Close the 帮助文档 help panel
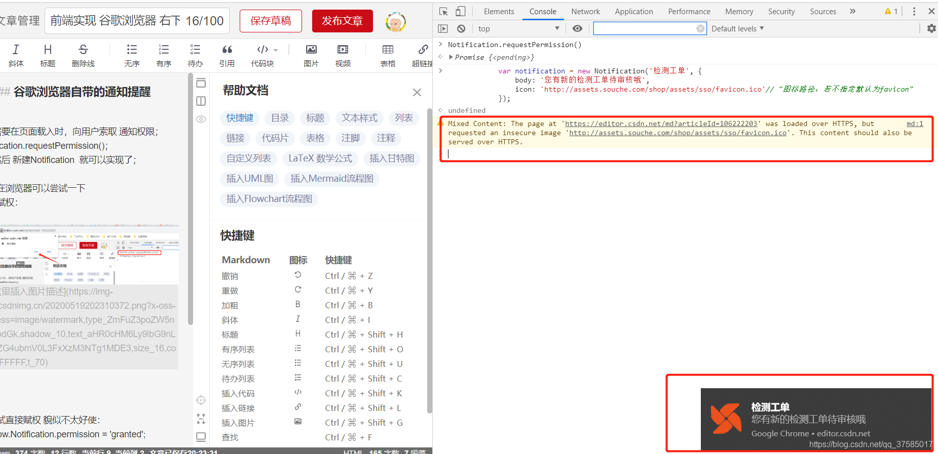This screenshot has height=454, width=938. click(417, 92)
